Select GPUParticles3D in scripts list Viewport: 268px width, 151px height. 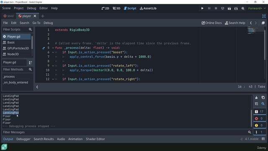17,48
